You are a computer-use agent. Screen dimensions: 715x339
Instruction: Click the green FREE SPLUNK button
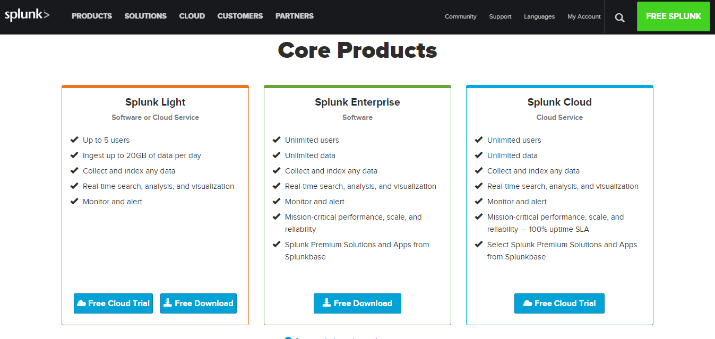pyautogui.click(x=673, y=16)
